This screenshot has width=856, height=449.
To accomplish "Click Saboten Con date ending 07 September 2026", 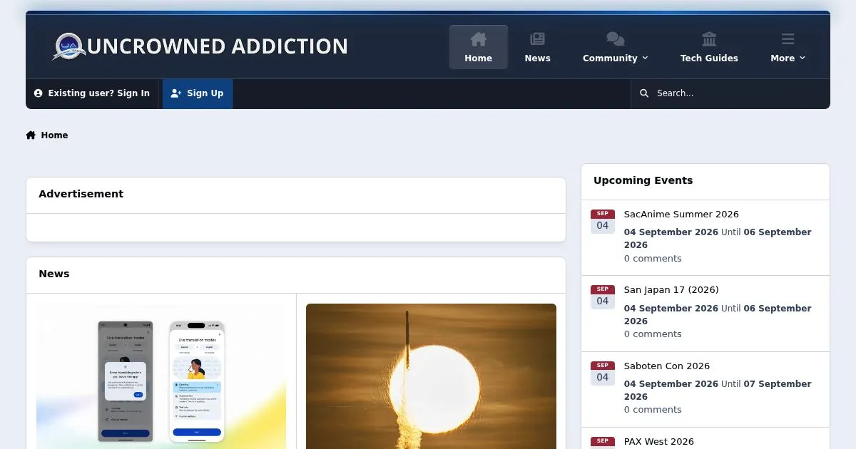I will click(718, 391).
